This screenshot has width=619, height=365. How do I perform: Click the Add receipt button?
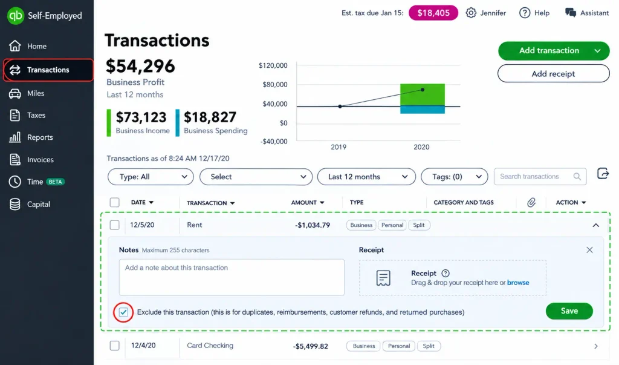point(554,74)
